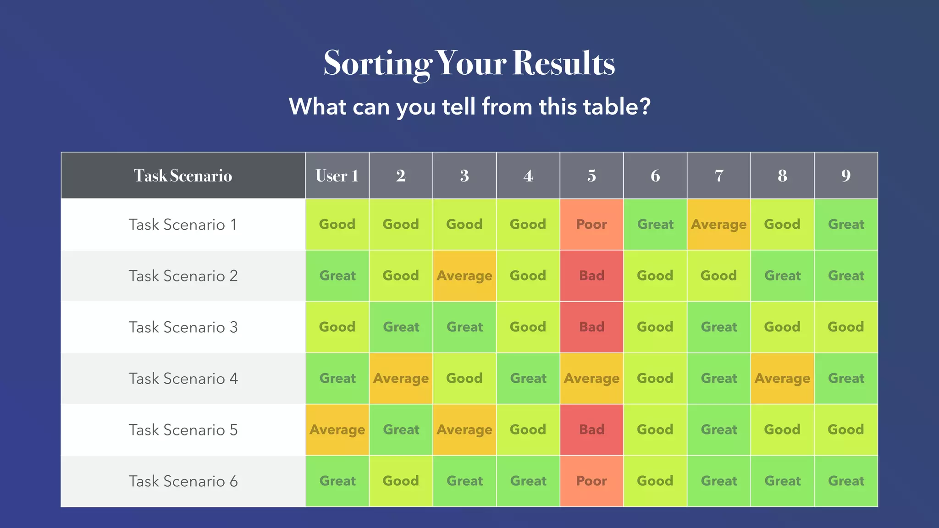Select the Average cell for User 7, Scenario 1
The image size is (939, 528).
[718, 224]
